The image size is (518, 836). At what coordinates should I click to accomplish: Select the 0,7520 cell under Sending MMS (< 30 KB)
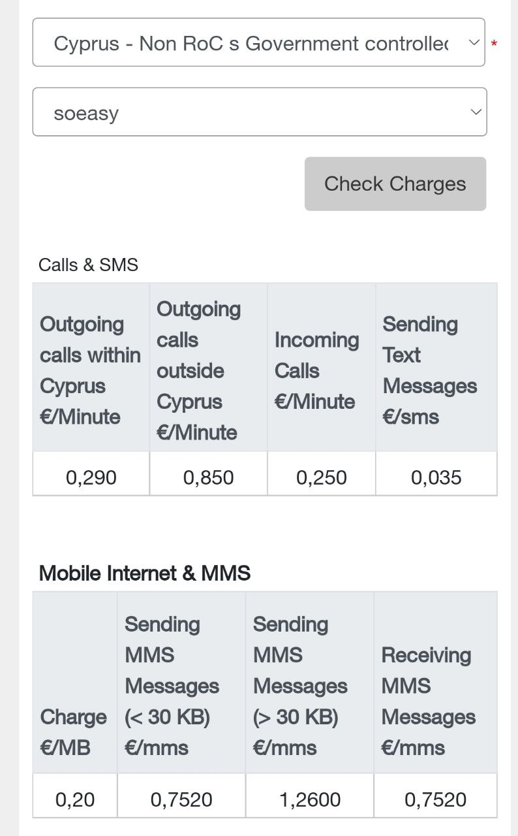(x=181, y=799)
